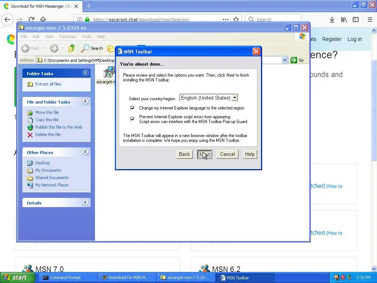
Task: Close the MSN Toolbar dialog
Action: pos(256,52)
